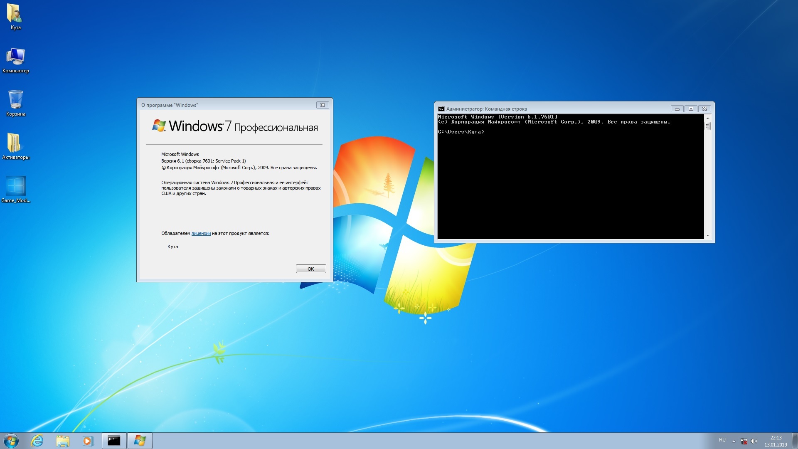Open the volume speaker tray icon
This screenshot has width=798, height=449.
[x=754, y=441]
